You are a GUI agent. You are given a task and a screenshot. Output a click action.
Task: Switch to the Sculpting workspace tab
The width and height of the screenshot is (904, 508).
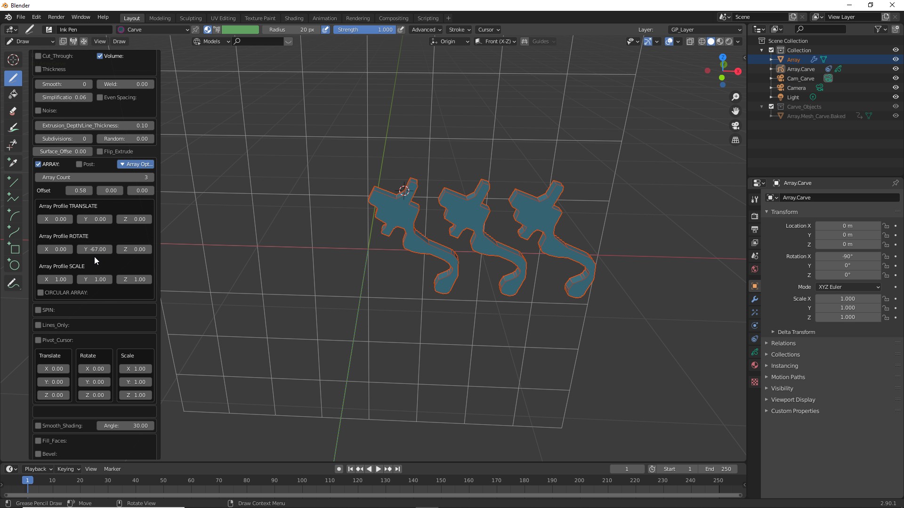coord(190,18)
